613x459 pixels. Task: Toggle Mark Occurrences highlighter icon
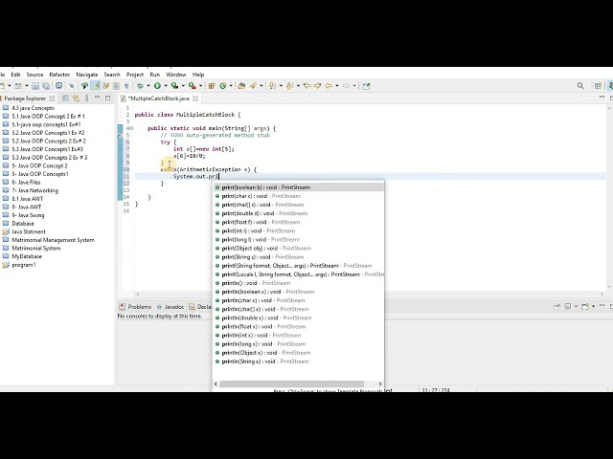coord(96,86)
